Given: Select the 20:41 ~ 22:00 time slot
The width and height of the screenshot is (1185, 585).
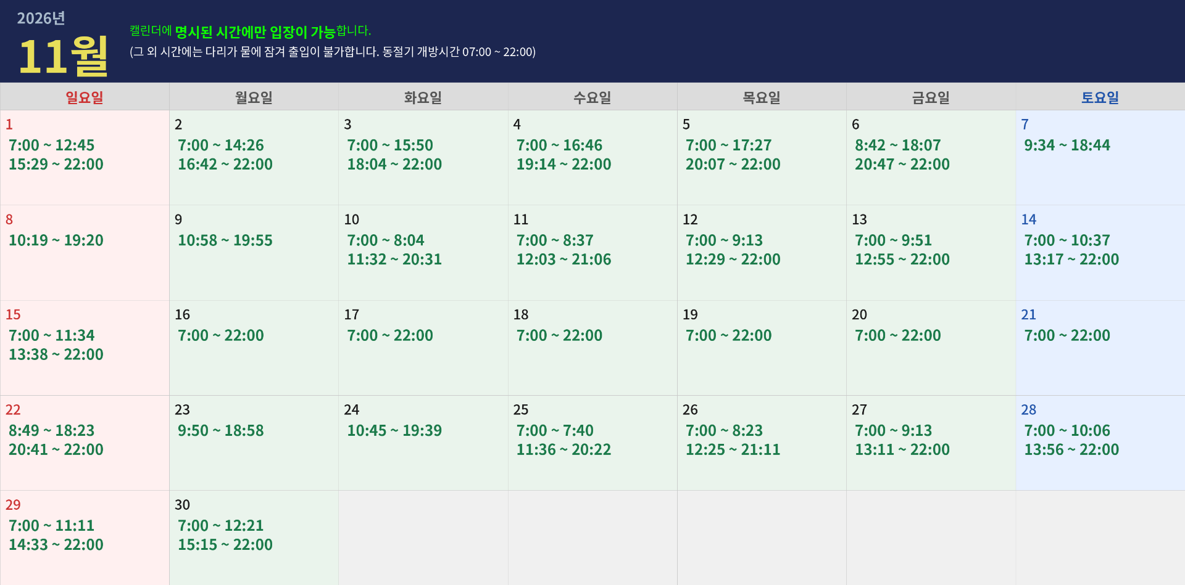Looking at the screenshot, I should point(56,450).
